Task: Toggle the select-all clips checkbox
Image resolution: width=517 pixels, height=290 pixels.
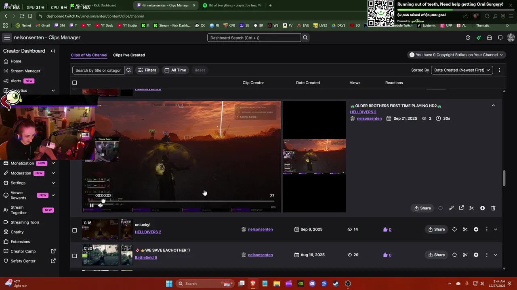Action: coord(74,83)
